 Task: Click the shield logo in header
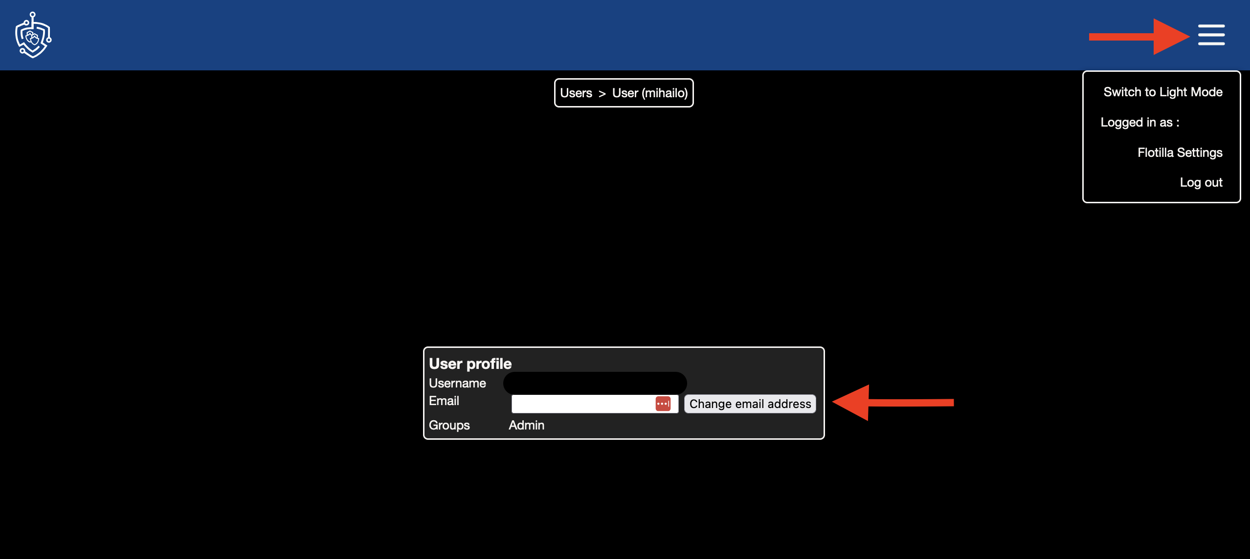coord(33,35)
